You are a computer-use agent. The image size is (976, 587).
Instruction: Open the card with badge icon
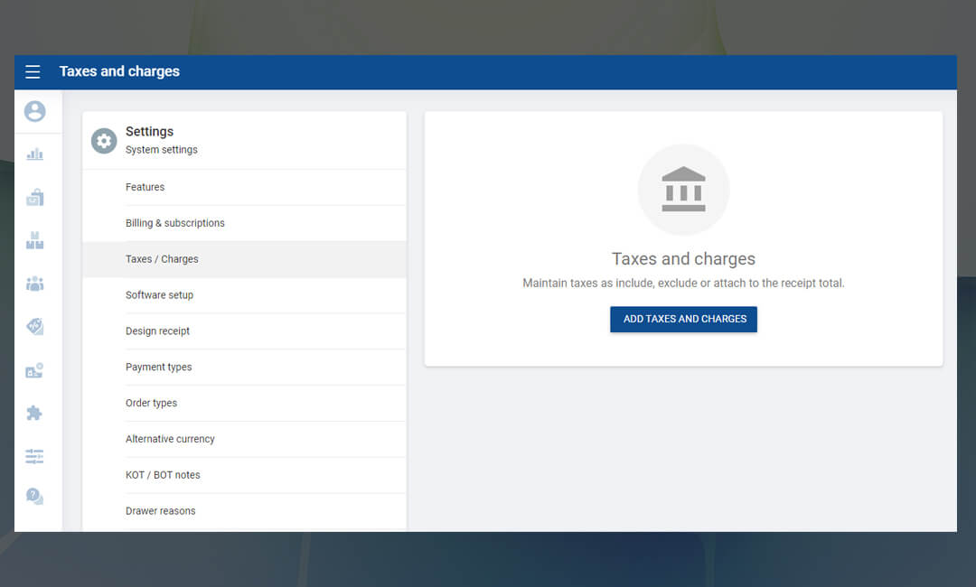click(x=34, y=370)
